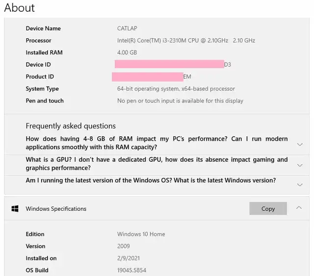Open the question about 4-8 GB of RAM

pos(157,143)
